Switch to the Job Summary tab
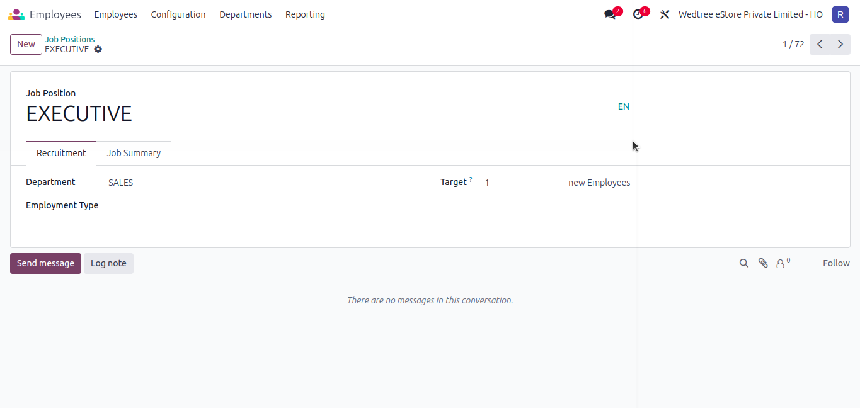The image size is (860, 408). [x=133, y=153]
